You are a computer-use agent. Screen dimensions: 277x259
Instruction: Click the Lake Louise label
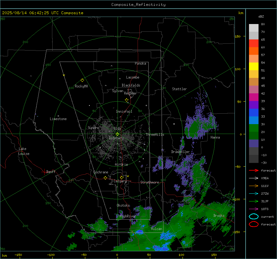point(24,151)
